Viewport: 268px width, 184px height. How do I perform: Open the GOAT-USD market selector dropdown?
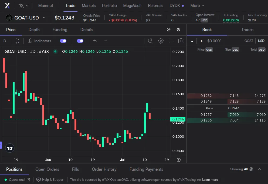pyautogui.click(x=25, y=18)
